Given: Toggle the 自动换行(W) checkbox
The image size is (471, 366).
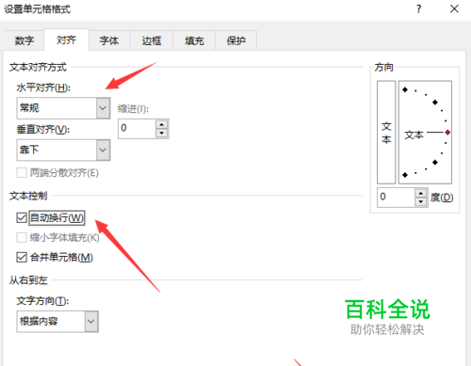Looking at the screenshot, I should click(22, 217).
